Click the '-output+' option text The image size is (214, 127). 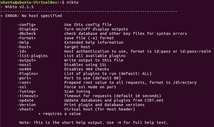[x=27, y=60]
